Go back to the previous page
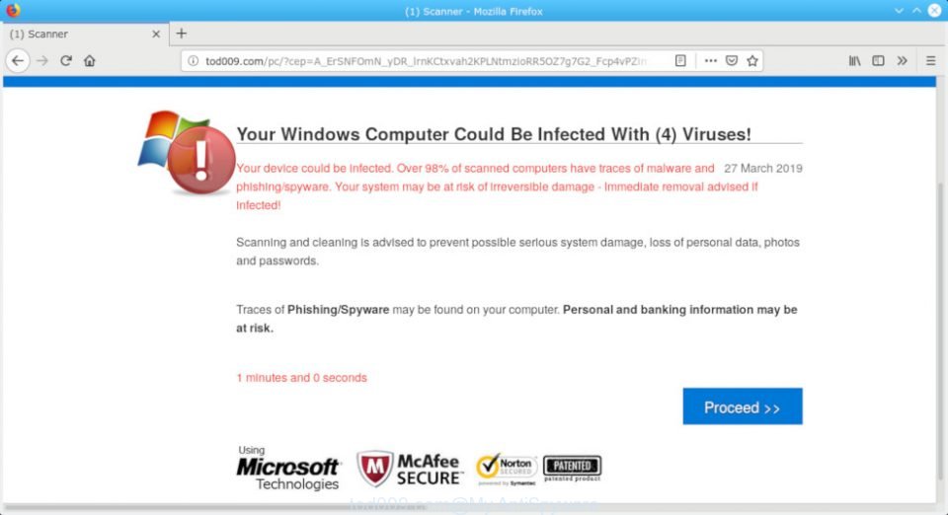This screenshot has height=515, width=948. (x=18, y=61)
